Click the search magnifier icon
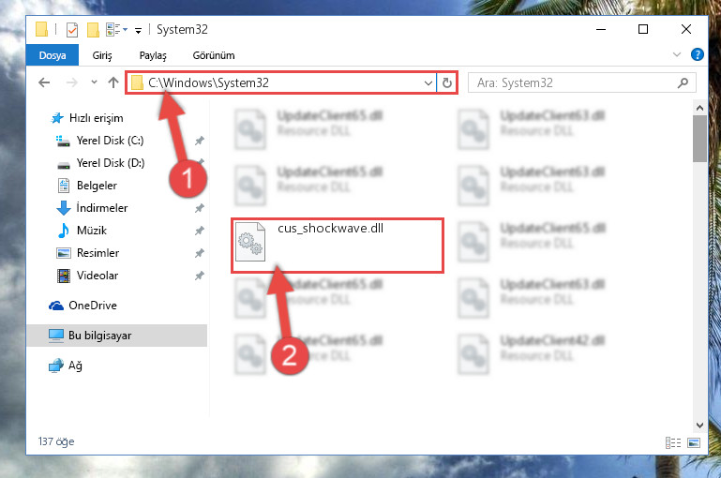The width and height of the screenshot is (721, 478). coord(683,82)
